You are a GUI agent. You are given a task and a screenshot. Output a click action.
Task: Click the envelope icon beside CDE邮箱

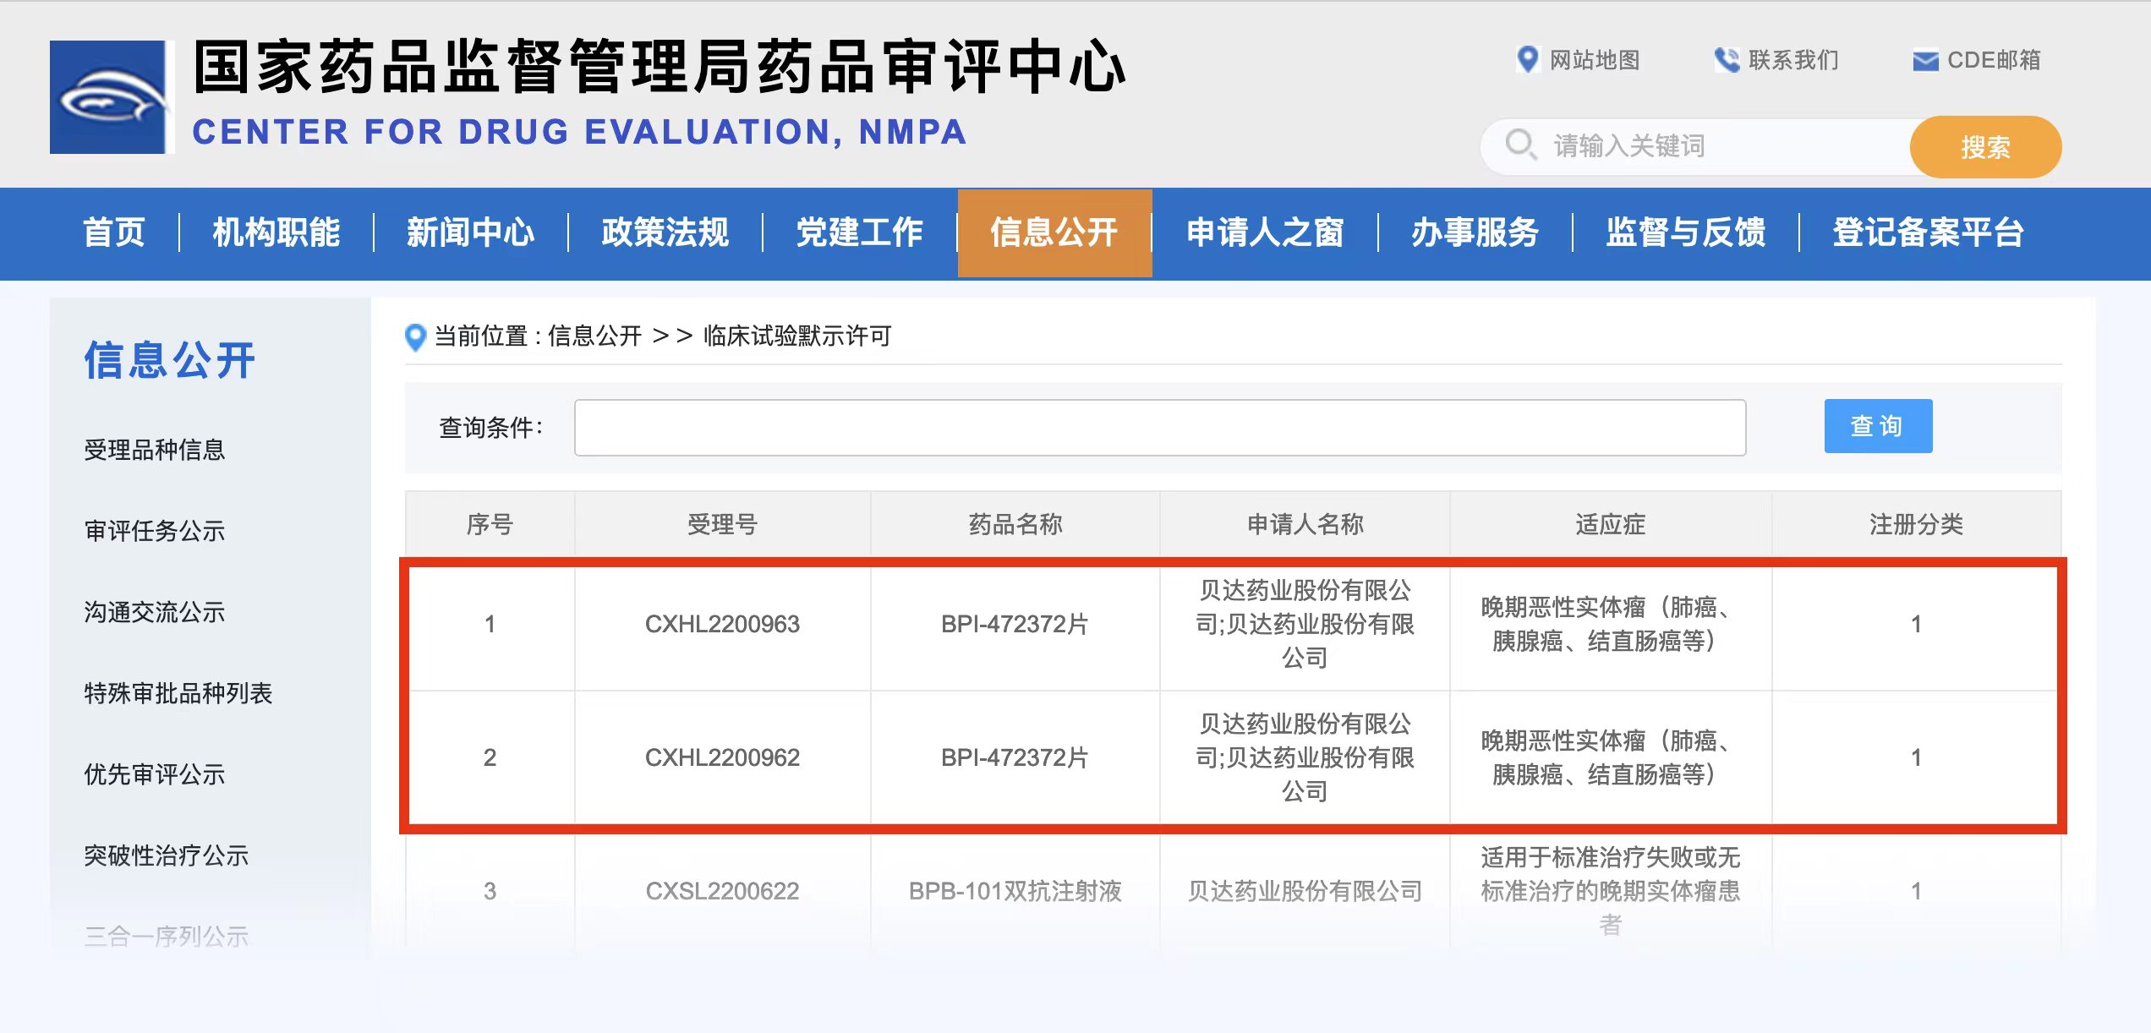coord(1926,61)
